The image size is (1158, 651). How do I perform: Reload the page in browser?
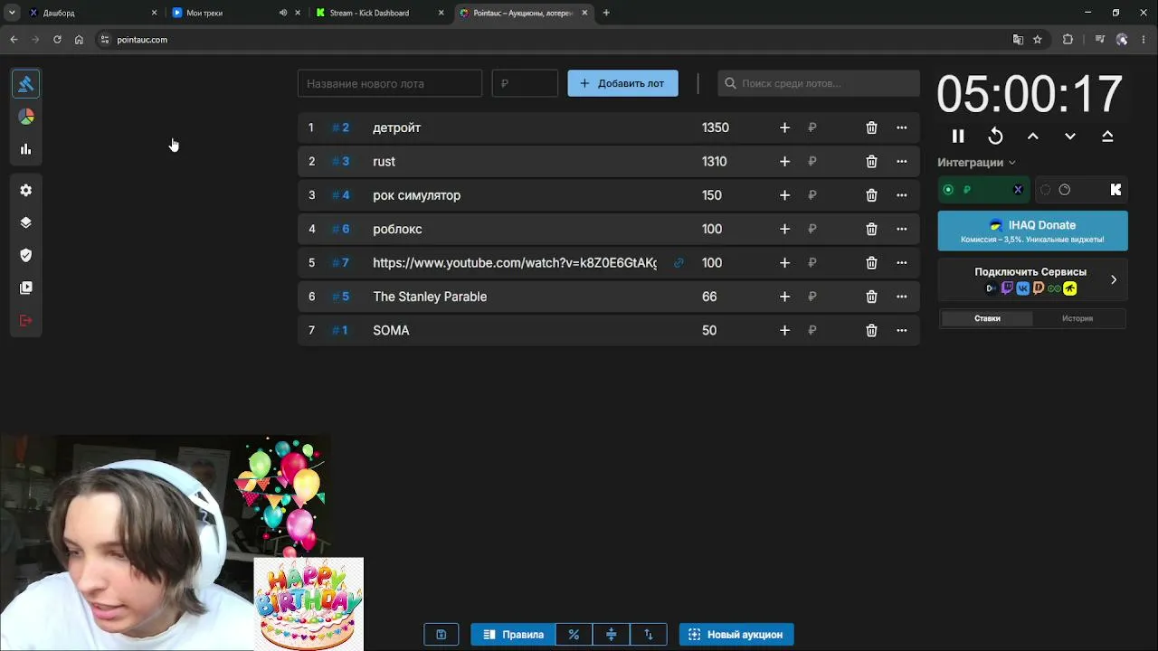(57, 40)
